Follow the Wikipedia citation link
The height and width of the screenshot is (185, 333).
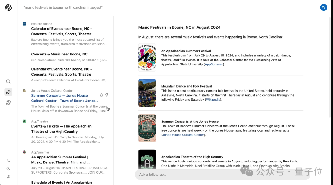point(213,100)
